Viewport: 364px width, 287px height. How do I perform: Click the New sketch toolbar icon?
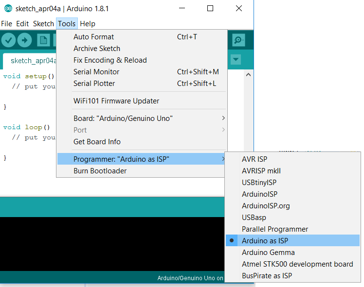(x=43, y=40)
